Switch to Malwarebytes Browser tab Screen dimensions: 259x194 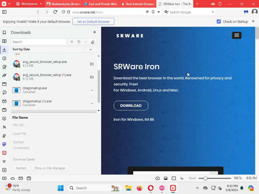(x=64, y=4)
